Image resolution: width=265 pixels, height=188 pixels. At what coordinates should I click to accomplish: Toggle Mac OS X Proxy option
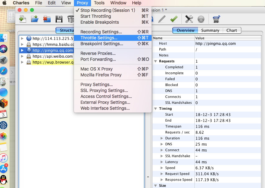(112, 69)
